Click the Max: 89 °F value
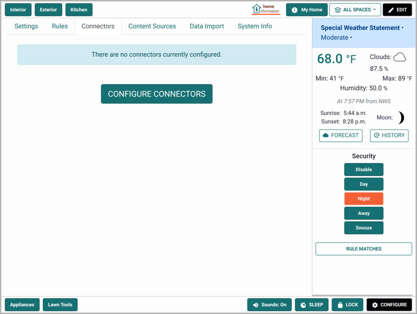Image resolution: width=417 pixels, height=314 pixels. tap(397, 78)
